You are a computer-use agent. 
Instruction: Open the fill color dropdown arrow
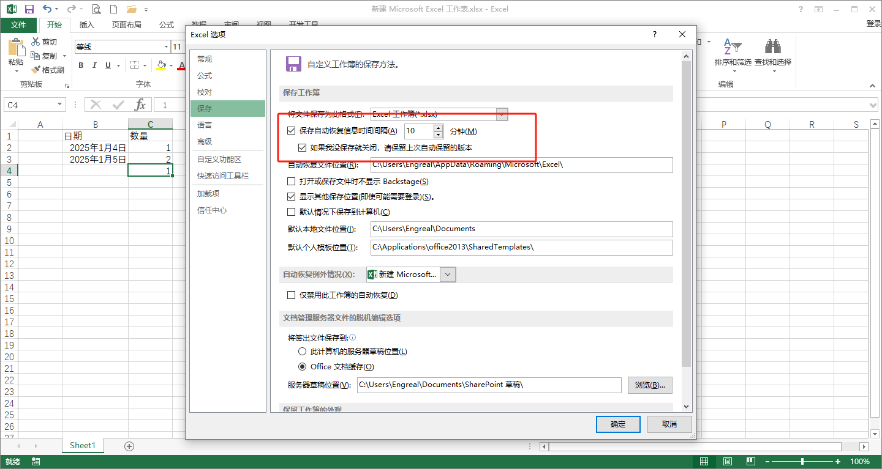[x=171, y=65]
